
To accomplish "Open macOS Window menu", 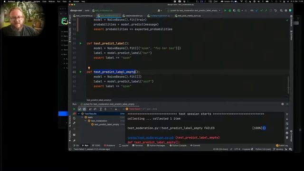I will [x=76, y=1].
